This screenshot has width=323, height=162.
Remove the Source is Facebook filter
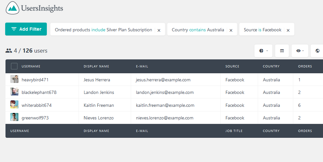[x=288, y=30]
